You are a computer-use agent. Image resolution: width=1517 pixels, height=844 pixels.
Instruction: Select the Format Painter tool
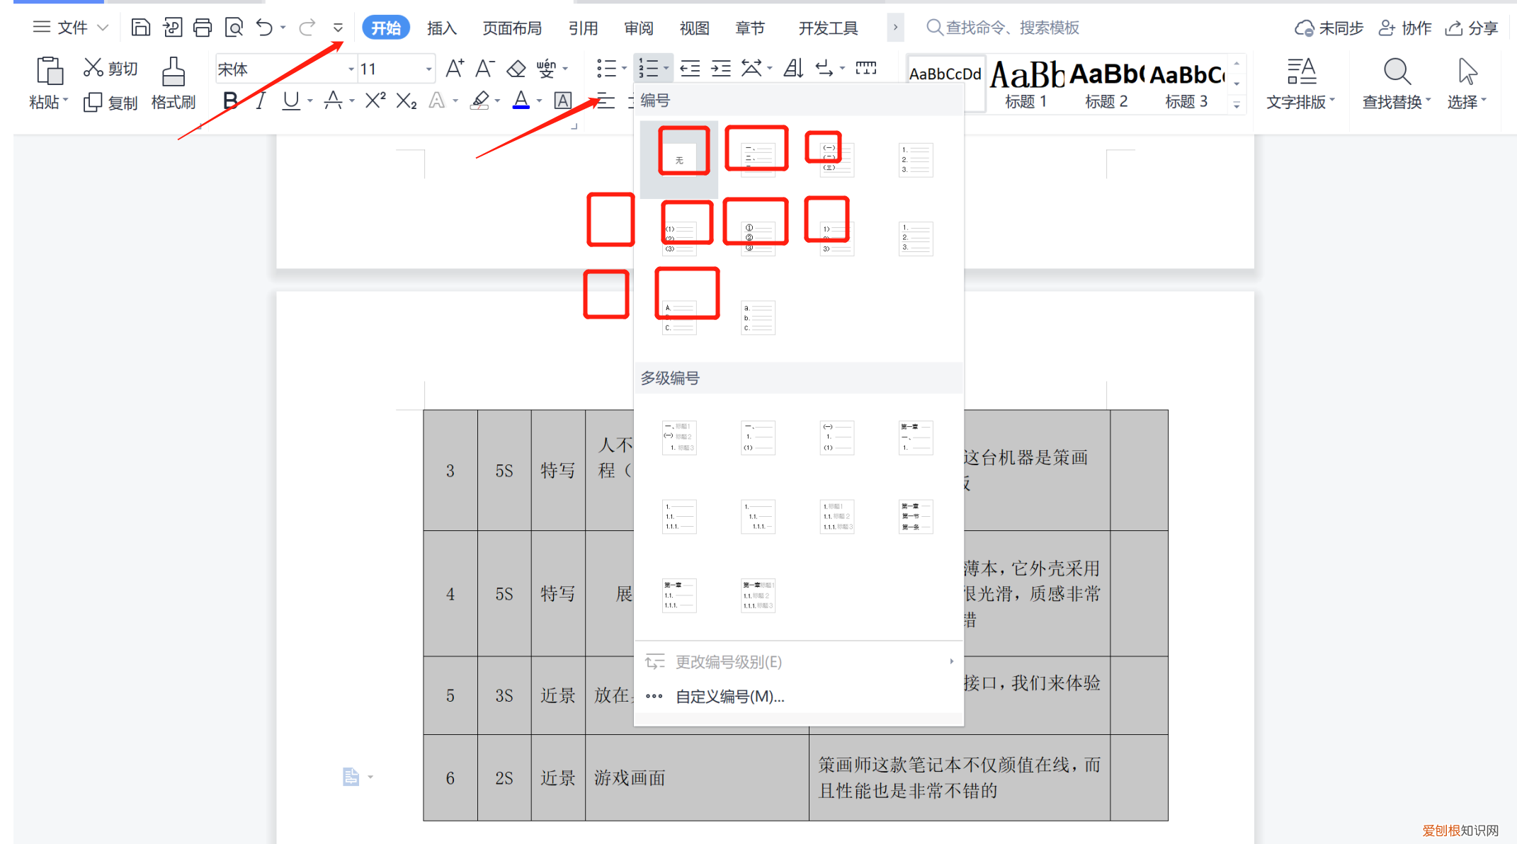(x=172, y=81)
